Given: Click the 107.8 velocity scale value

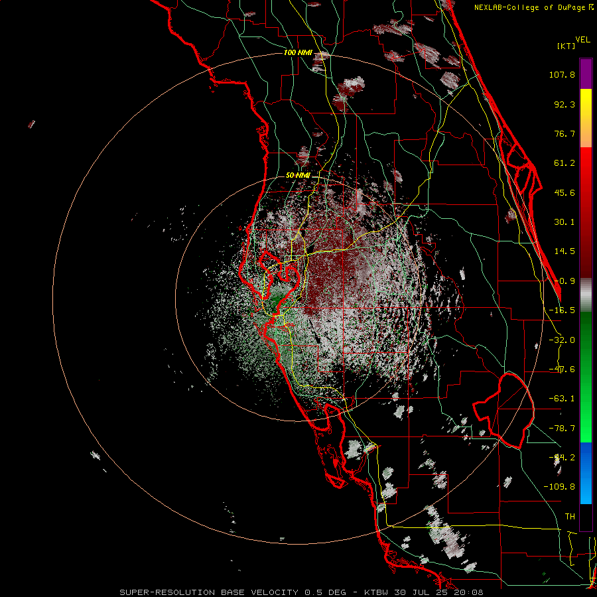Looking at the screenshot, I should coord(562,74).
